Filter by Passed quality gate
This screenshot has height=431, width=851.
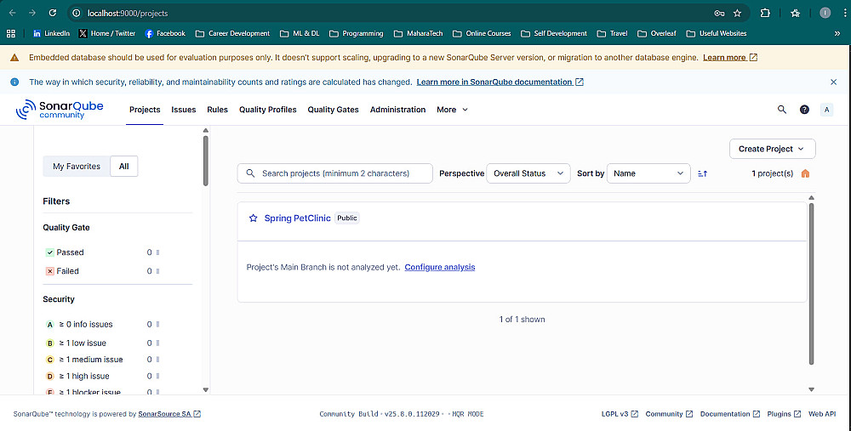coord(70,252)
